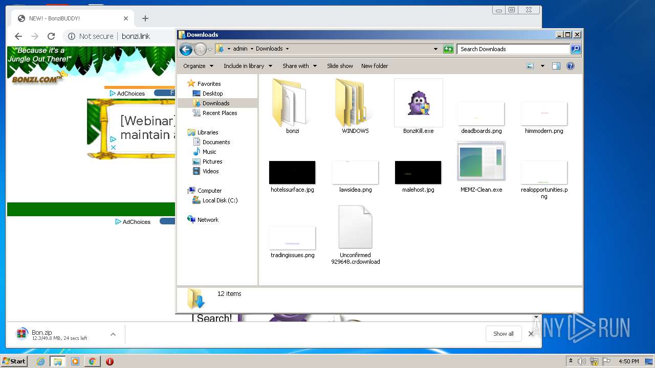Open a new Chrome tab with plus
655x368 pixels.
pos(145,18)
